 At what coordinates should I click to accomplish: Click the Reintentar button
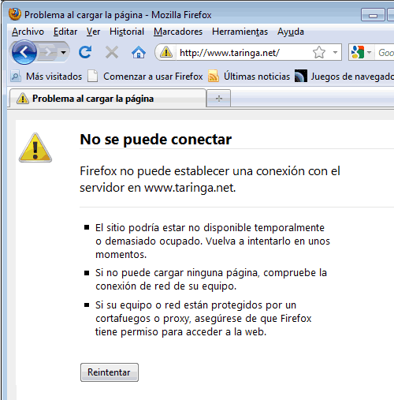click(110, 372)
